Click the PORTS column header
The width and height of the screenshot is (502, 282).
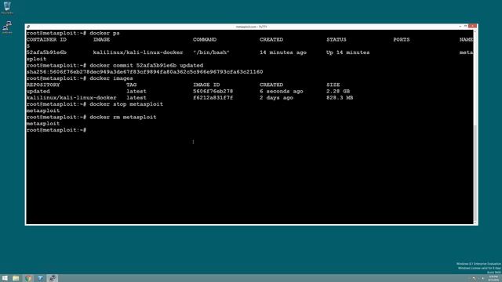click(402, 40)
